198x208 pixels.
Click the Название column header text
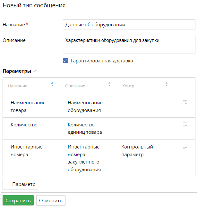18,86
